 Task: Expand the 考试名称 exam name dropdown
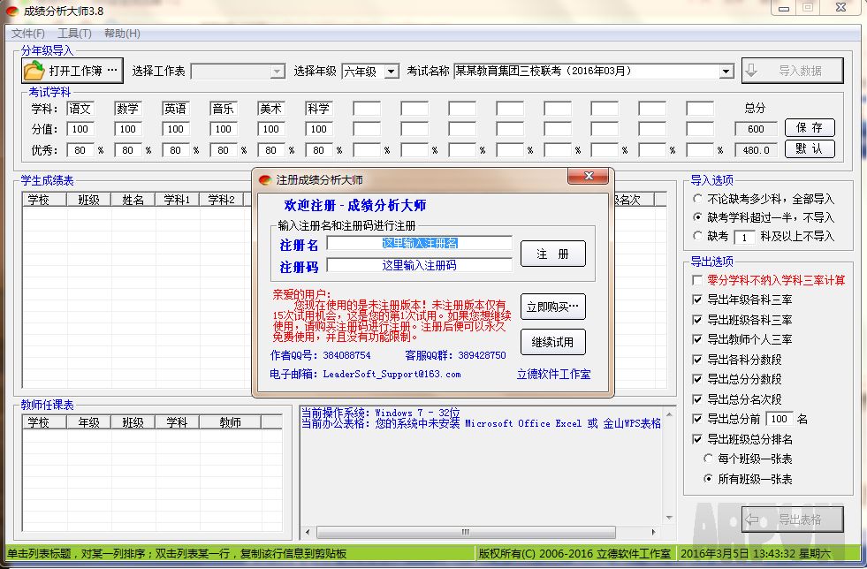coord(726,72)
